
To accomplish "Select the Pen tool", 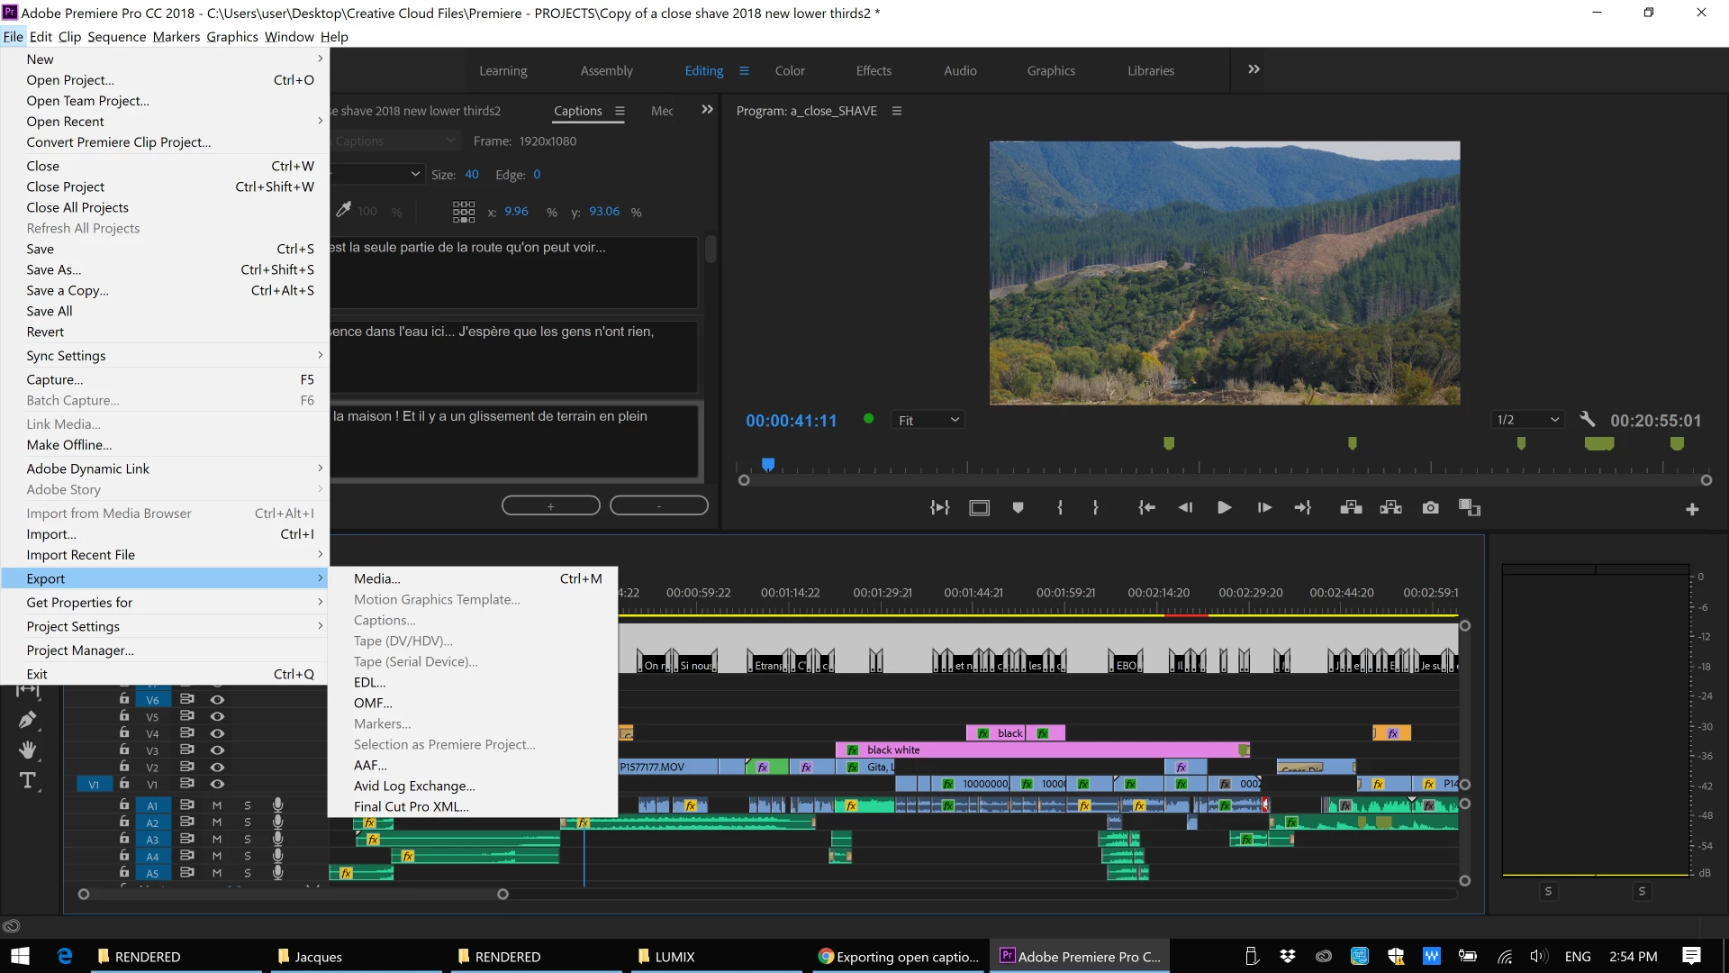I will (x=28, y=719).
